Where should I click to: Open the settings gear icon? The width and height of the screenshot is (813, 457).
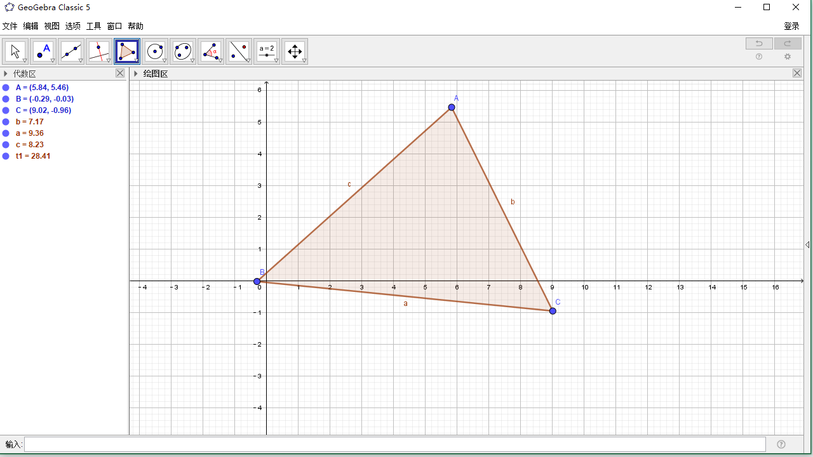point(788,56)
